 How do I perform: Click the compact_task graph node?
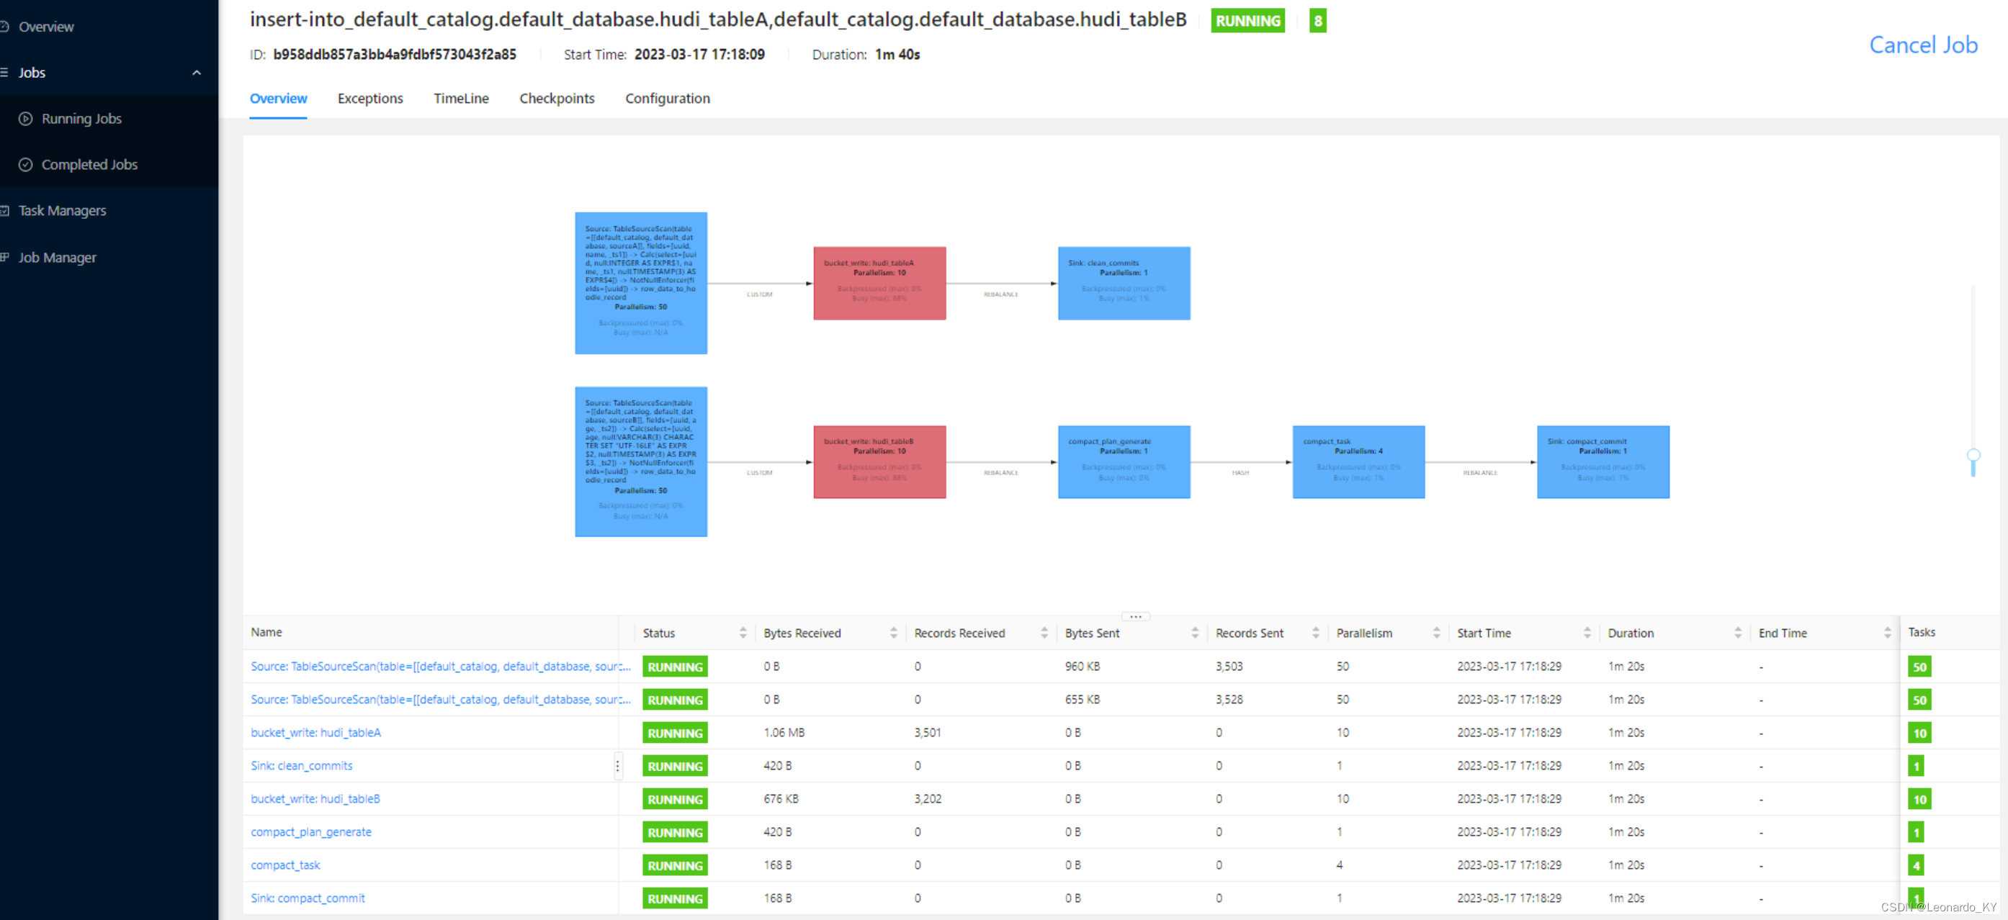pyautogui.click(x=1358, y=461)
